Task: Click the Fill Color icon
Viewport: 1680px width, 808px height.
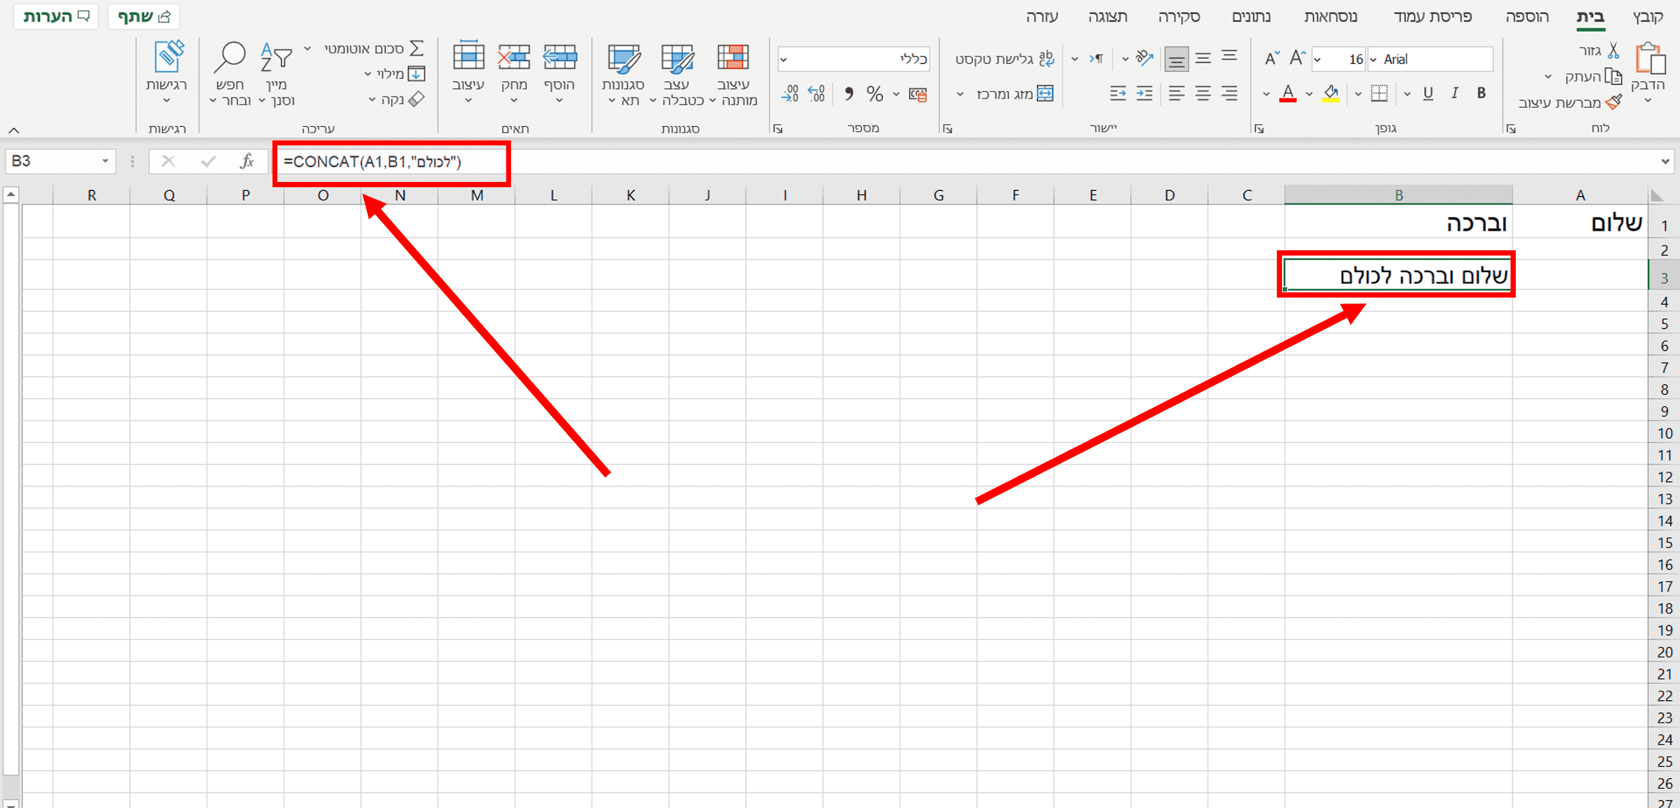Action: coord(1333,95)
